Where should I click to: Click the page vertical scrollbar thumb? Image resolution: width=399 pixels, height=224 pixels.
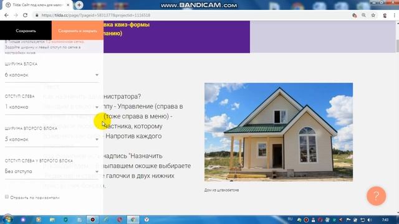click(x=397, y=45)
